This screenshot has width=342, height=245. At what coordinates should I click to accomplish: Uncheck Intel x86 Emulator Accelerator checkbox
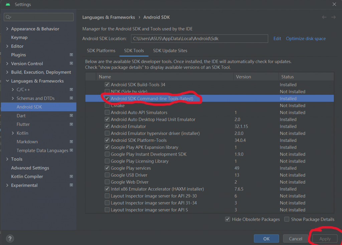(x=107, y=189)
